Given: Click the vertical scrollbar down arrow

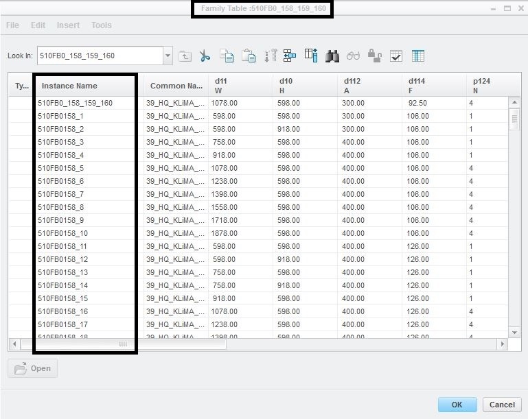Looking at the screenshot, I should [x=514, y=333].
